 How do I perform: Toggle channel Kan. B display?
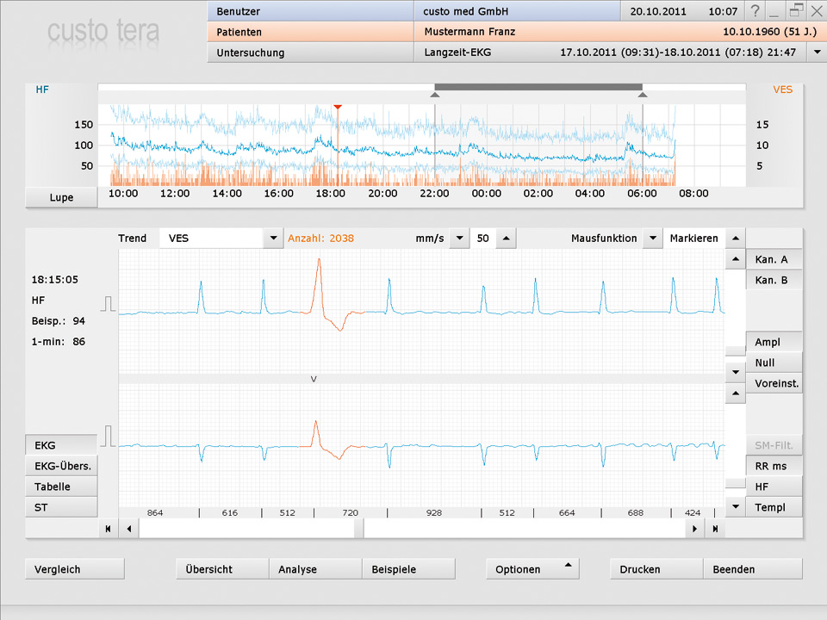click(773, 280)
